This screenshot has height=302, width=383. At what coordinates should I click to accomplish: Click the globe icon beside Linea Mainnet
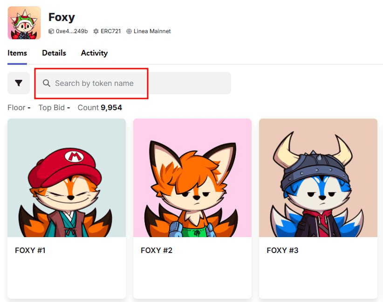pyautogui.click(x=129, y=31)
